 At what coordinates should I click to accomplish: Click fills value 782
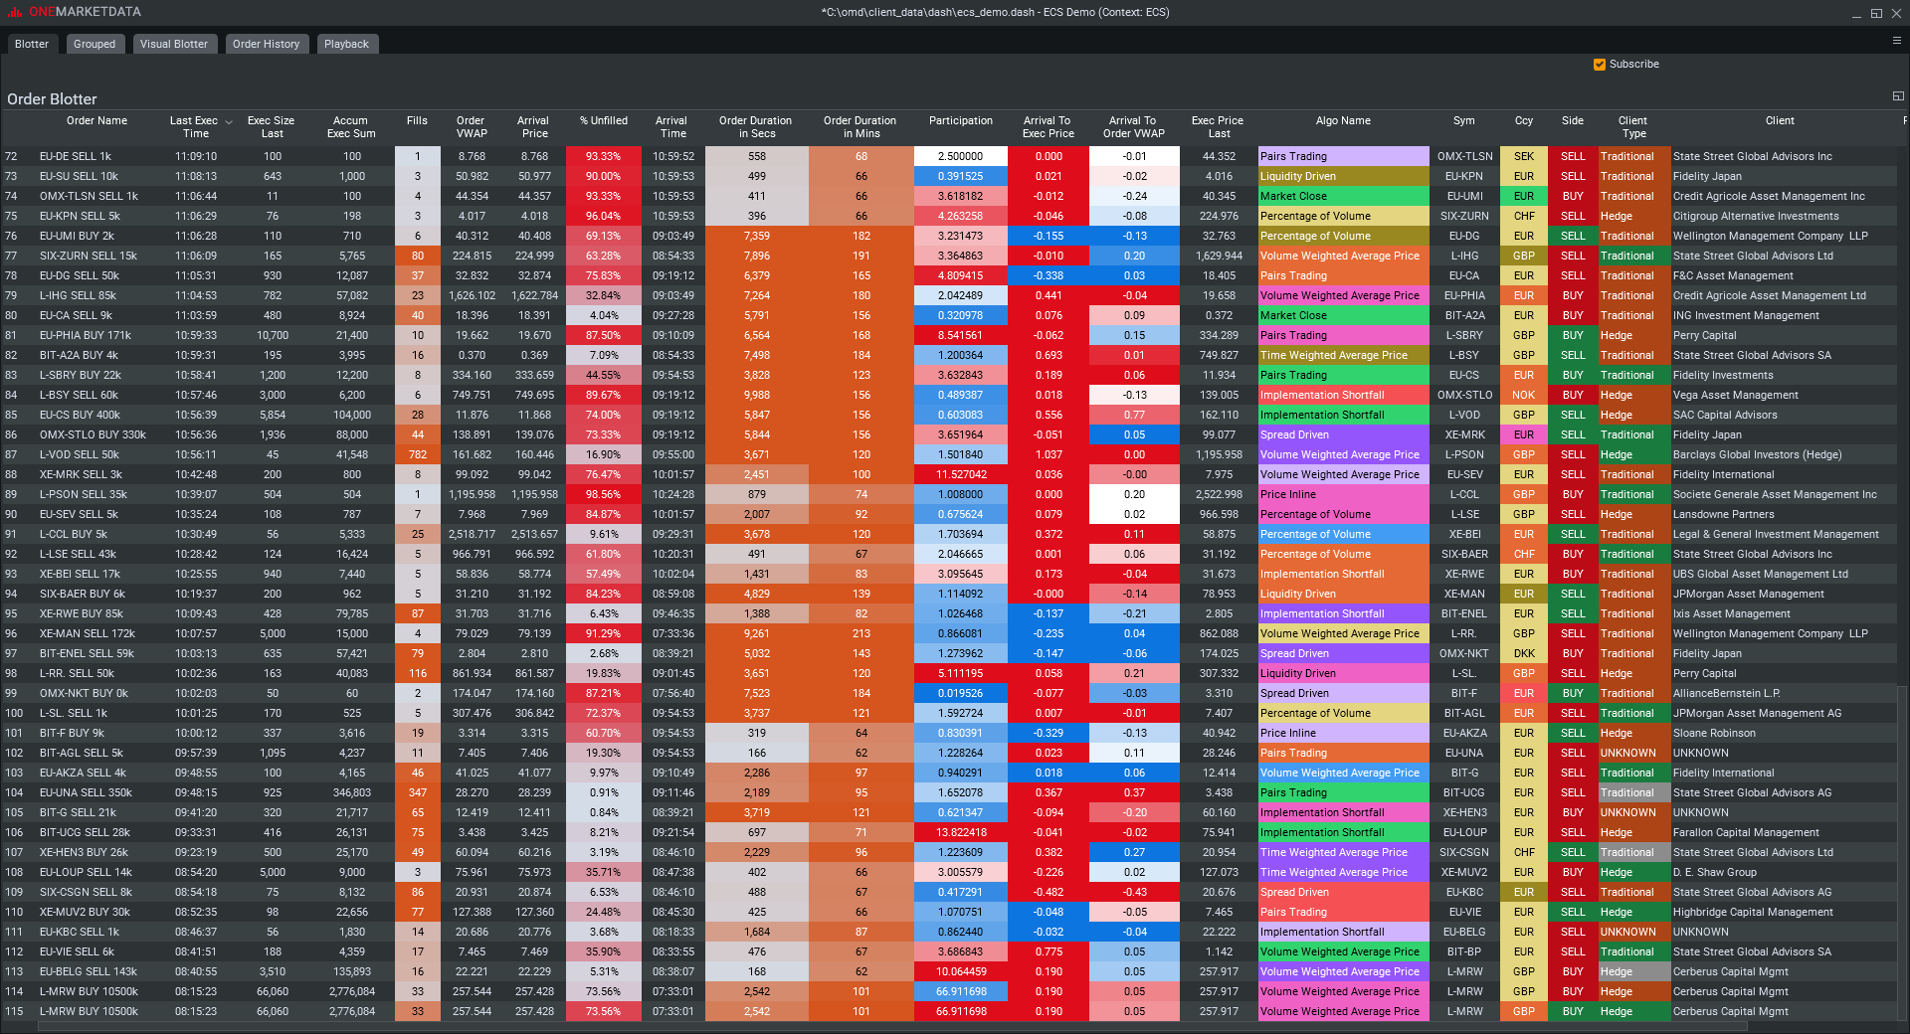pos(418,455)
